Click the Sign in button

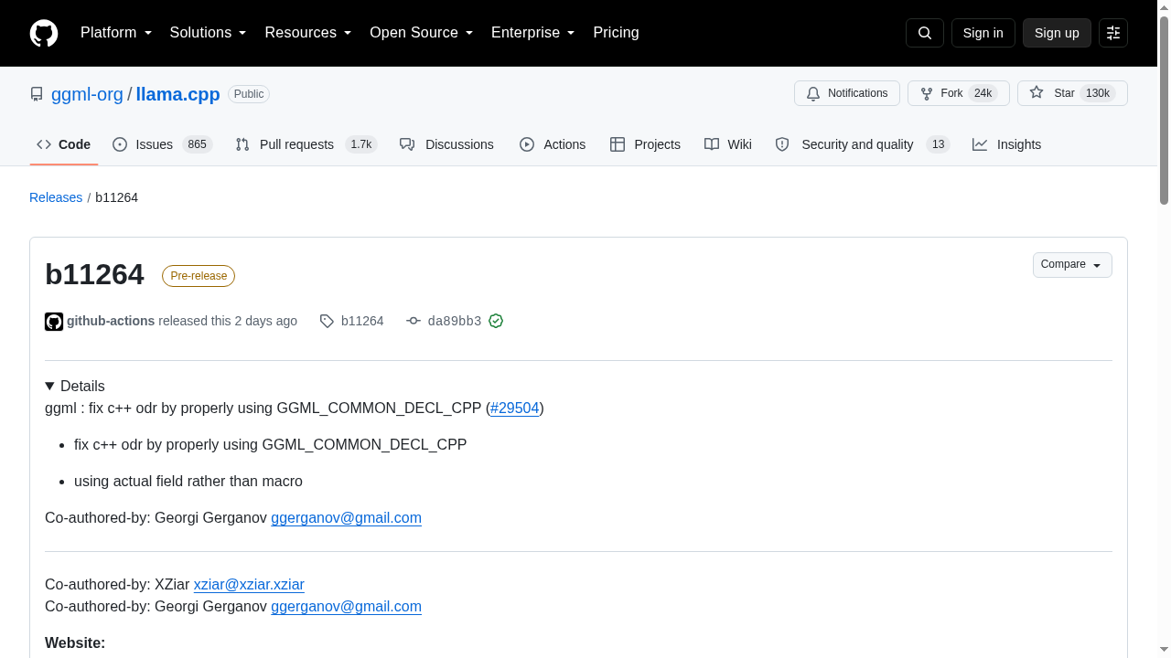click(x=983, y=33)
